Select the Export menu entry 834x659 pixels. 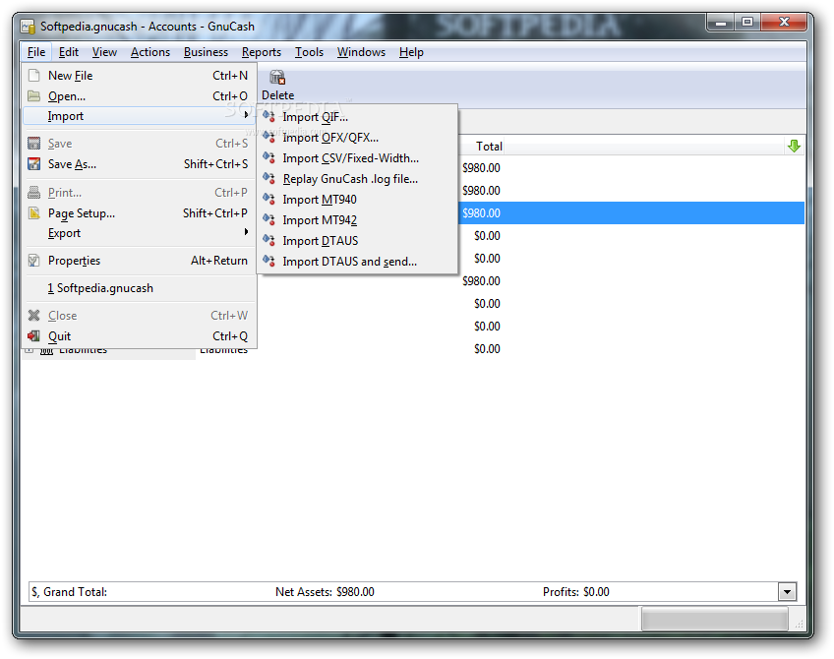140,233
